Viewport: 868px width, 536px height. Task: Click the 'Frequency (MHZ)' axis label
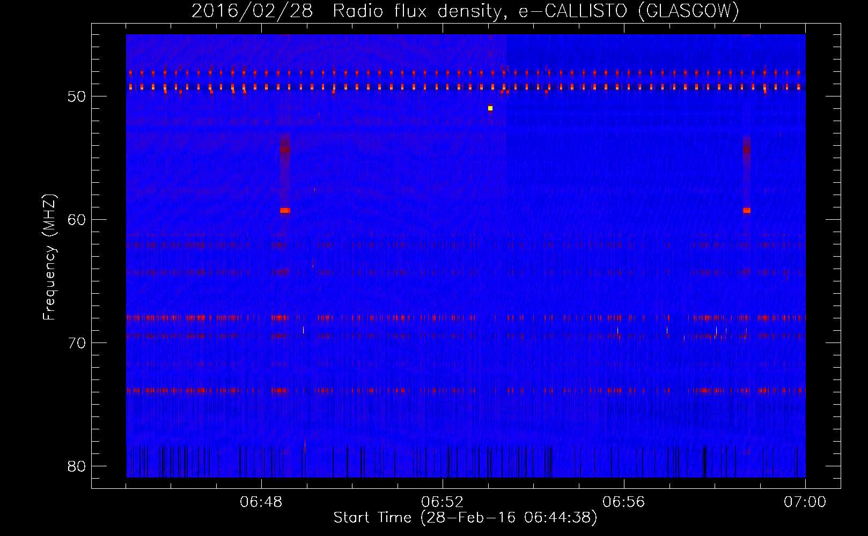(49, 257)
